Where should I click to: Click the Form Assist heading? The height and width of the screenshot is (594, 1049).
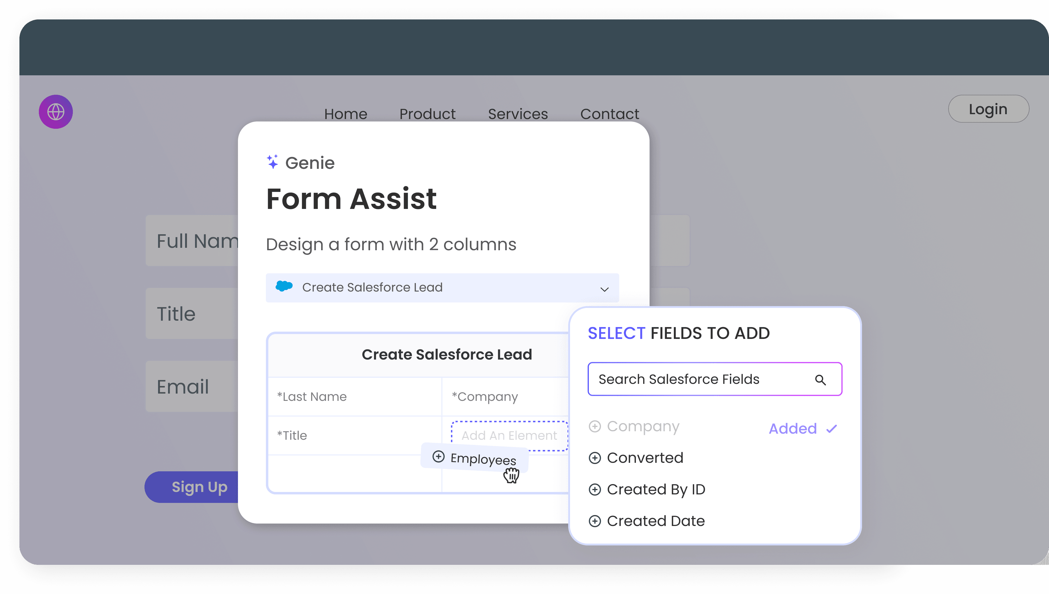coord(351,199)
